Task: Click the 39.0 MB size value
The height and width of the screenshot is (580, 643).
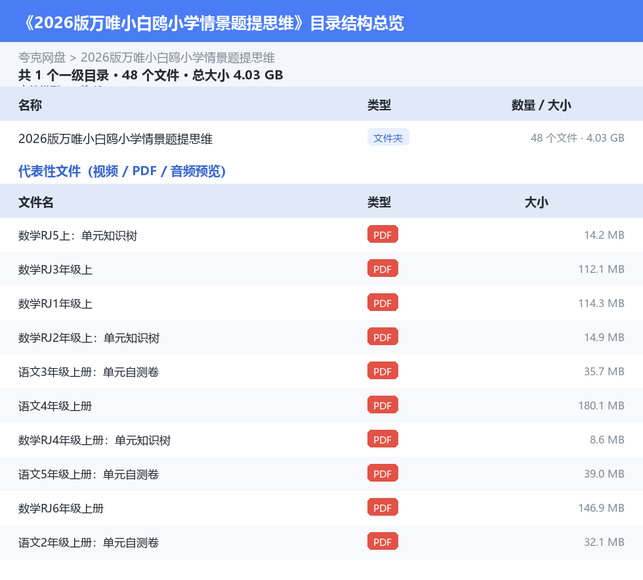Action: 604,473
